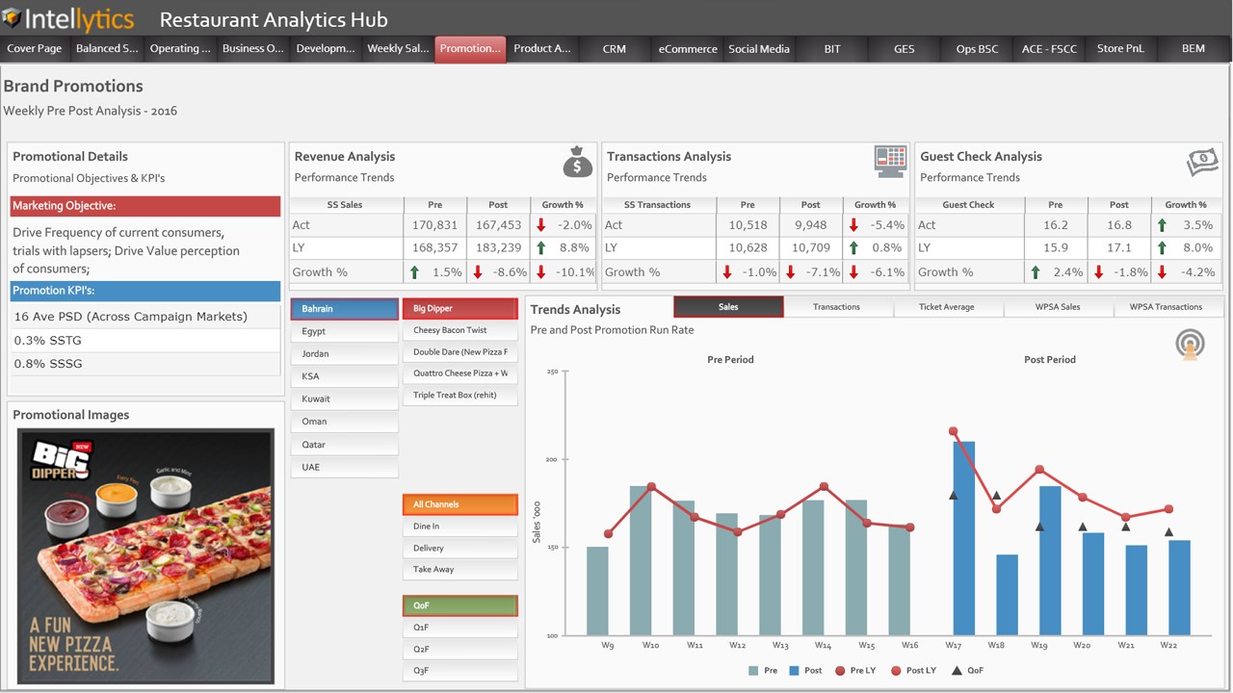This screenshot has width=1233, height=693.
Task: Switch to the BIT tab
Action: [x=832, y=49]
